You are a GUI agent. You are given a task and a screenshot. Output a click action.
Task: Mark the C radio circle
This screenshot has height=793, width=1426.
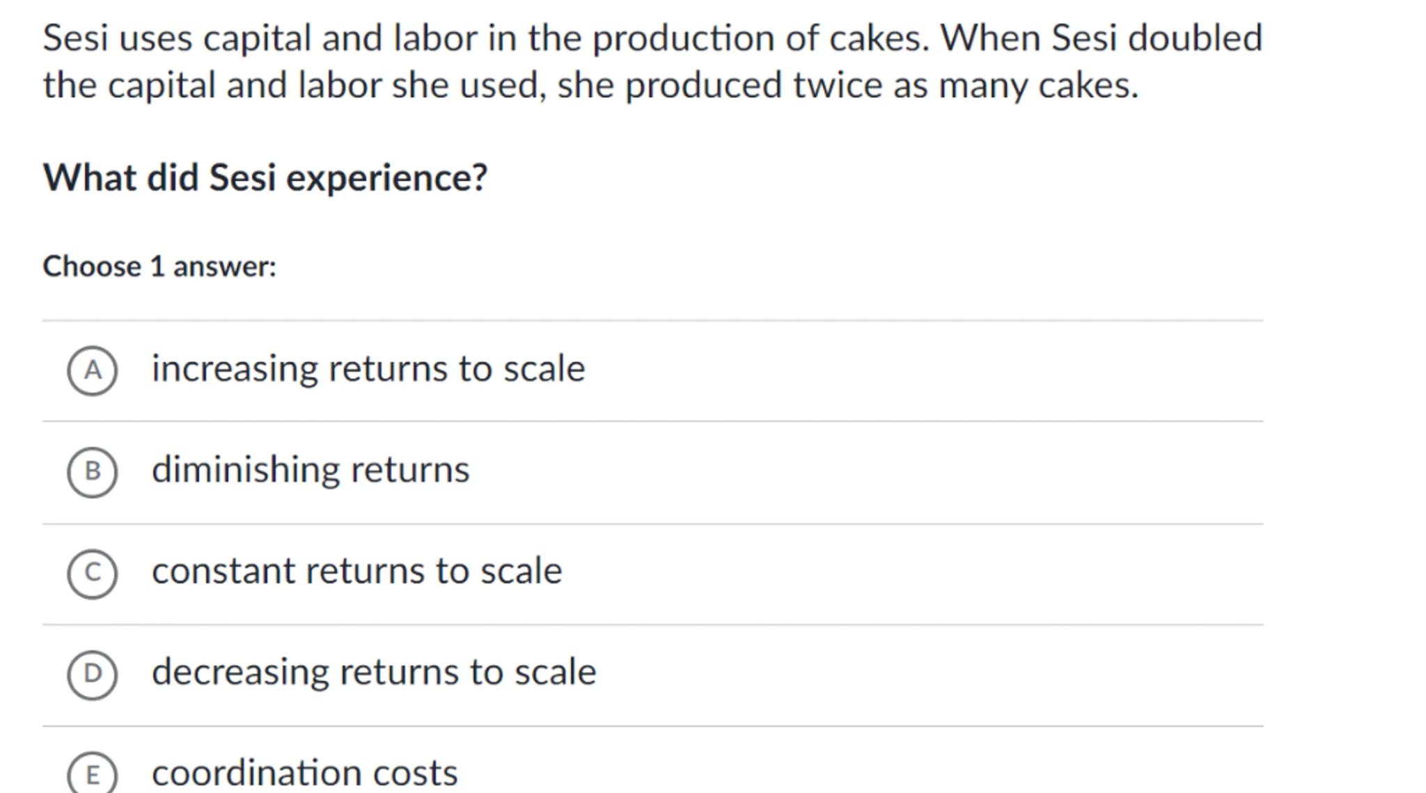click(93, 573)
